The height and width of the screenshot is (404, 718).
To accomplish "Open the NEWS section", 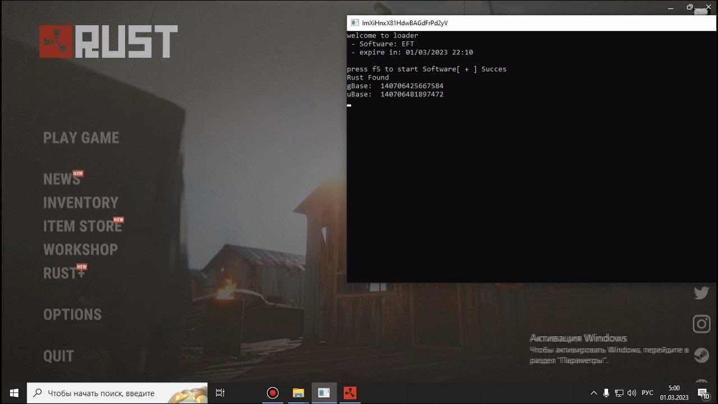I will tap(62, 179).
